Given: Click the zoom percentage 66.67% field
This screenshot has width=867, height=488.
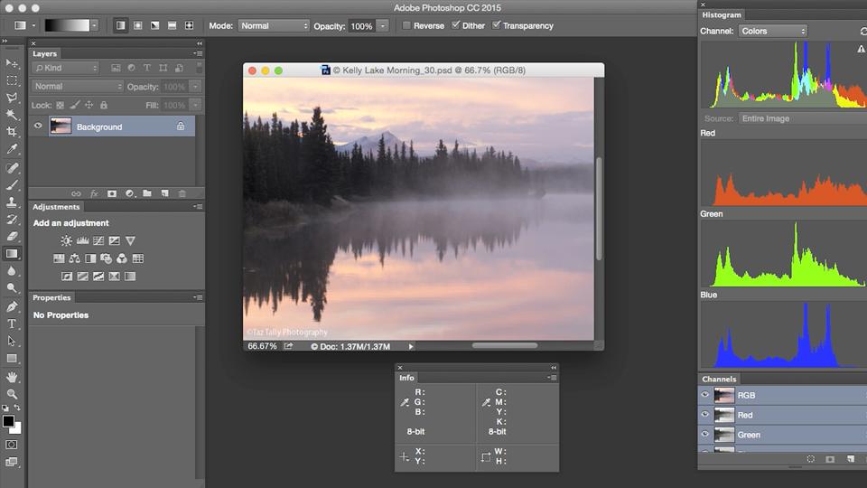Looking at the screenshot, I should (262, 346).
